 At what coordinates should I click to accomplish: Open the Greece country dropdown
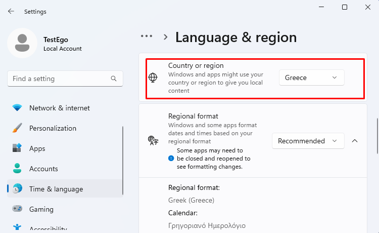point(312,77)
